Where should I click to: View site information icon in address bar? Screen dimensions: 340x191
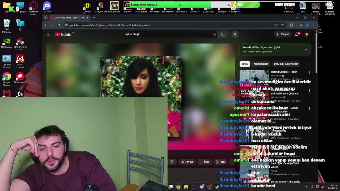pos(66,25)
